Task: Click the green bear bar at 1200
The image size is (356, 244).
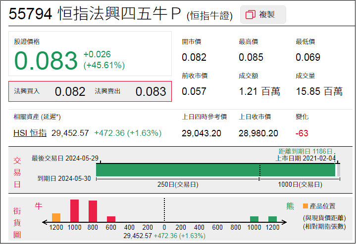Action: pyautogui.click(x=272, y=219)
